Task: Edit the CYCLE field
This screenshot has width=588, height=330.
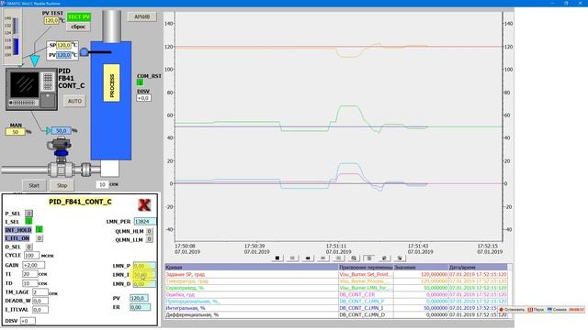Action: pos(31,255)
